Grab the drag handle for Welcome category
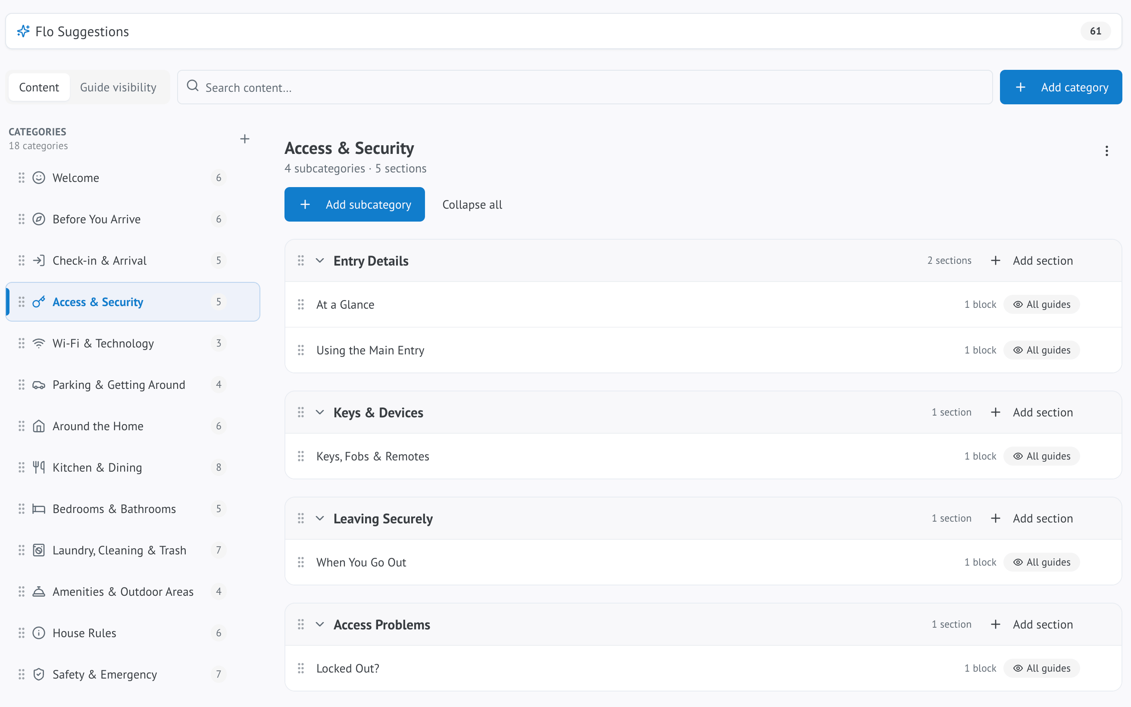The image size is (1131, 707). coord(22,178)
